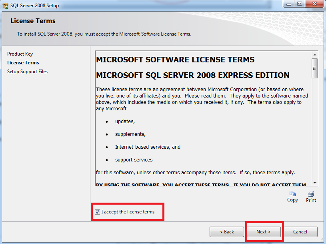Uncheck the 'I accept the license terms' checkbox

97,212
